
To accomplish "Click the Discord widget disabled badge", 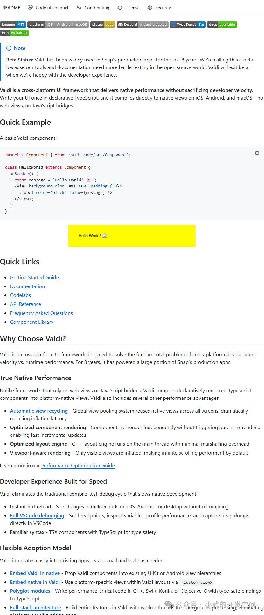I will pos(142,25).
